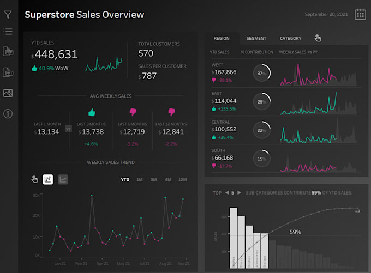Click Last 3 Months value 13,738
This screenshot has height=273, width=371.
tap(93, 132)
